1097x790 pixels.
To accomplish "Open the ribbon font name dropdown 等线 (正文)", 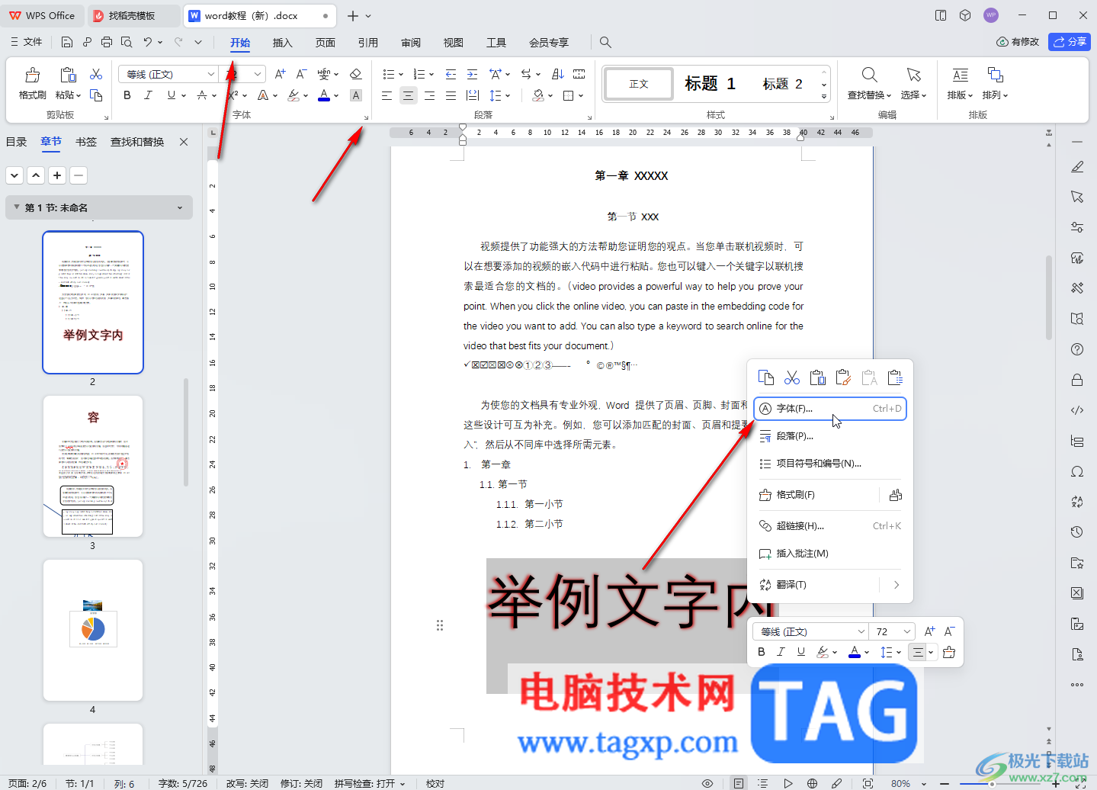I will tap(210, 74).
